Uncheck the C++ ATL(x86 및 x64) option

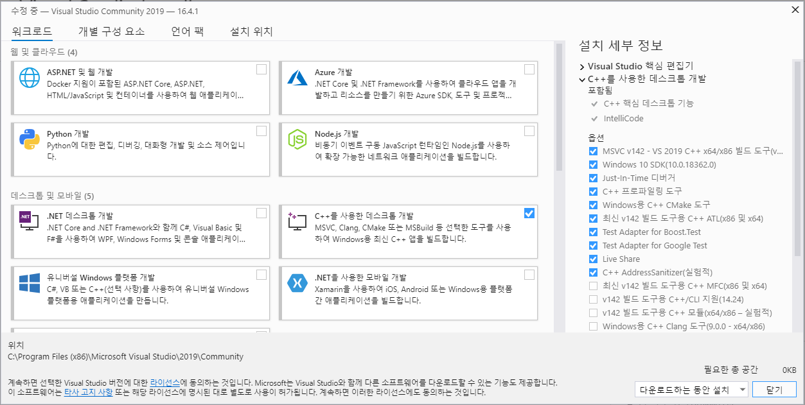(593, 218)
